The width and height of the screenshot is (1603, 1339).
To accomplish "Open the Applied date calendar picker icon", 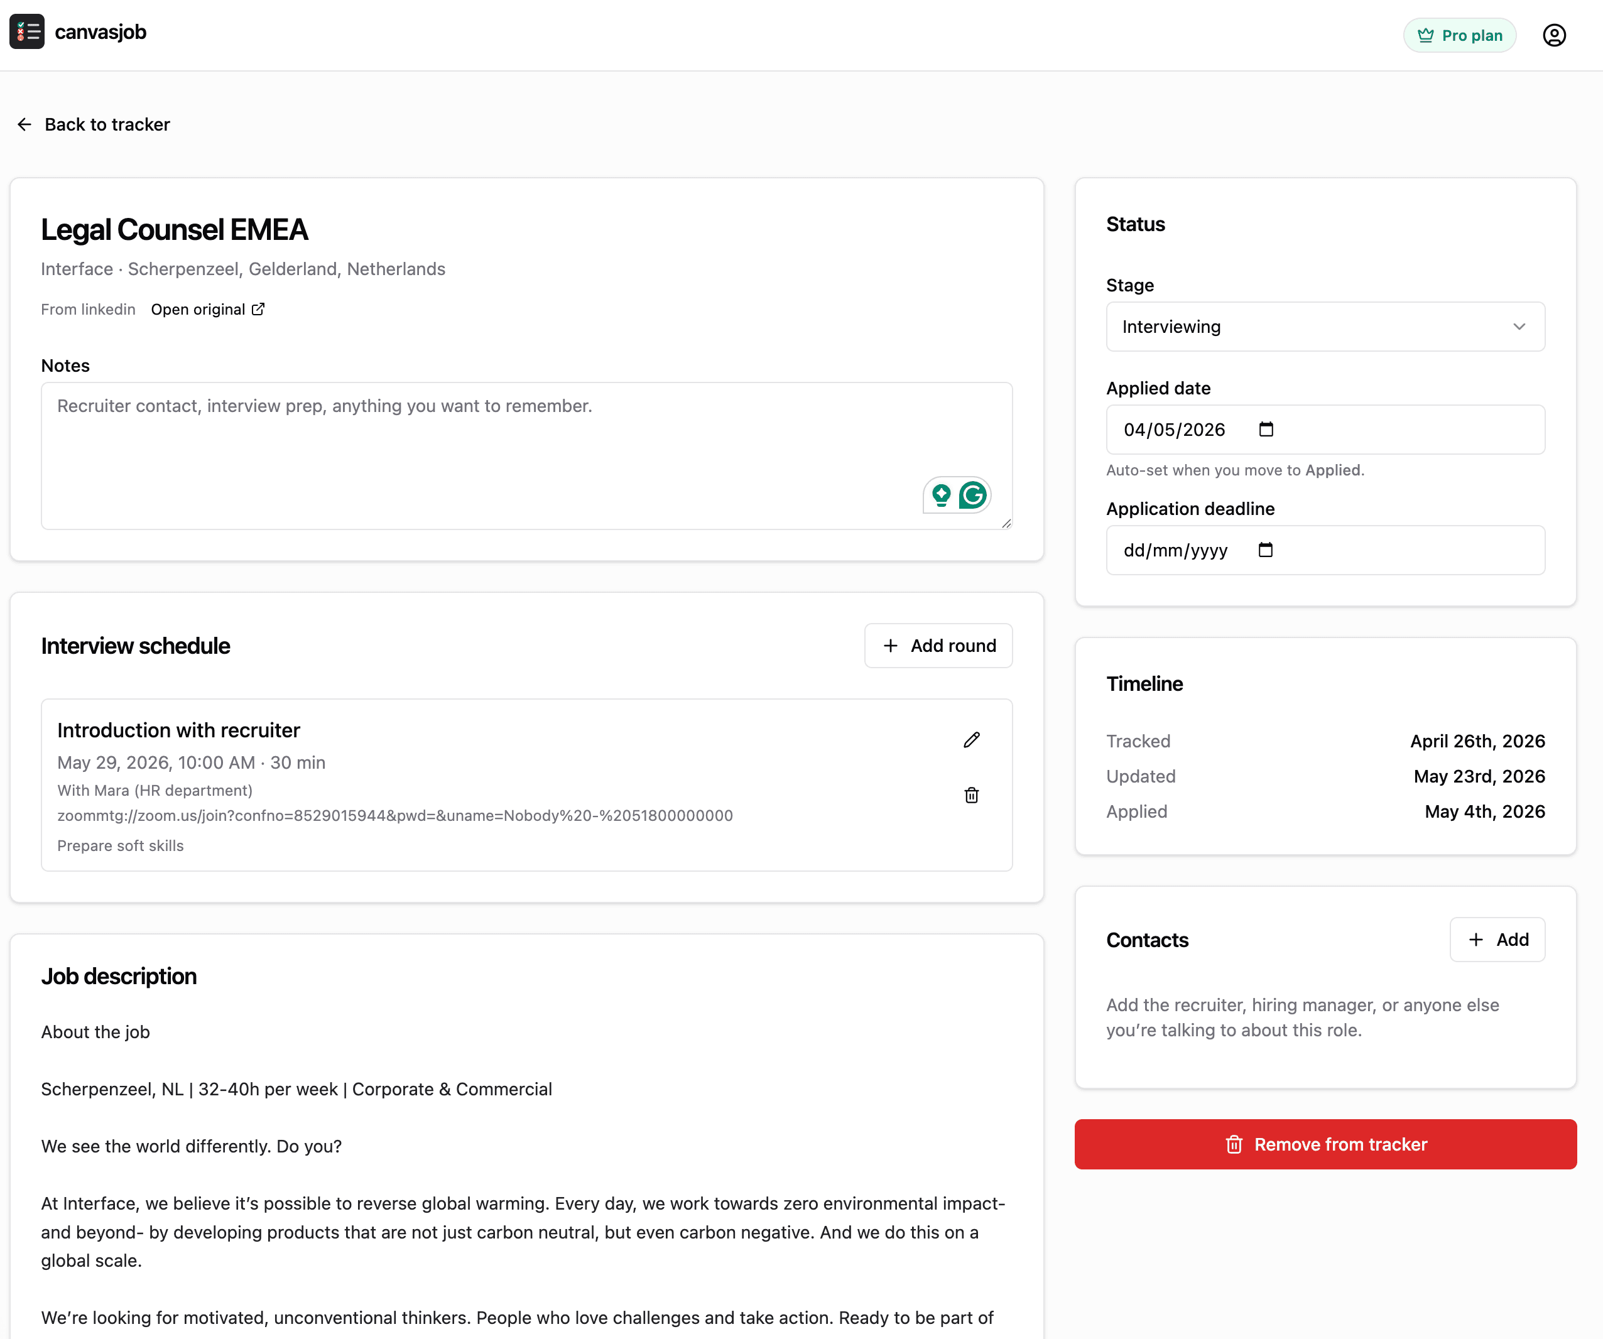I will 1266,429.
